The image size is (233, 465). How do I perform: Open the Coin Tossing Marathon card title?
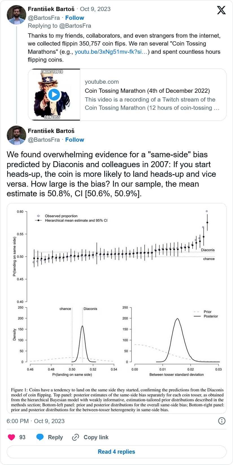147,91
